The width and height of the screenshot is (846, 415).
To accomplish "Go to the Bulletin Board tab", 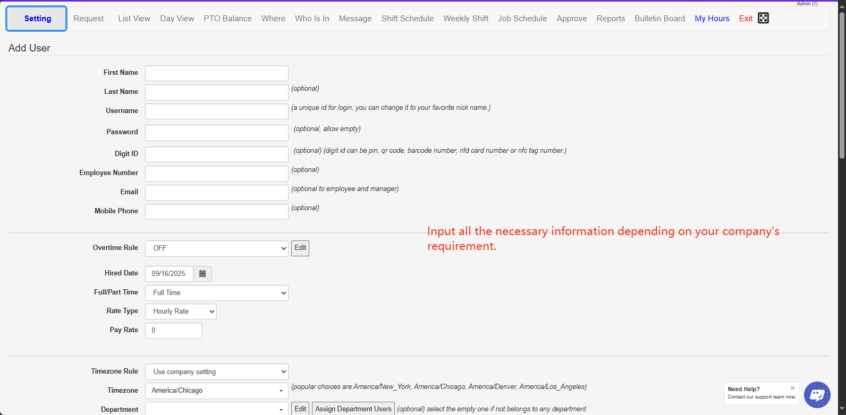I will 659,19.
